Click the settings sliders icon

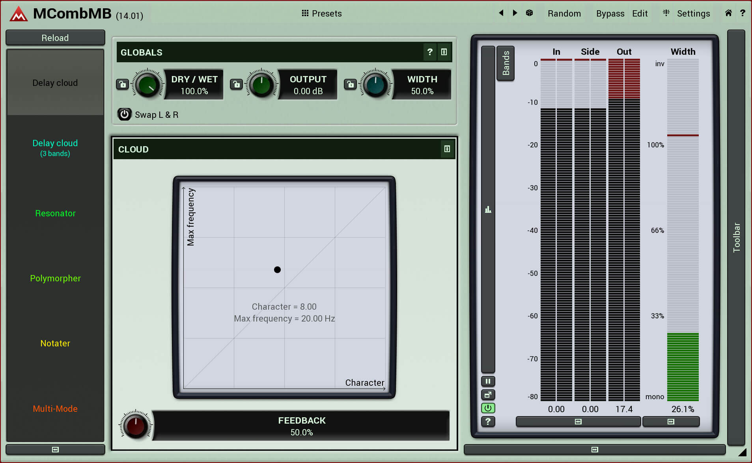666,13
